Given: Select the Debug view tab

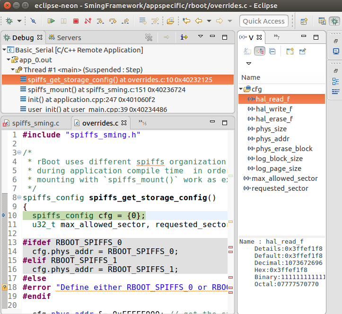Looking at the screenshot, I should pyautogui.click(x=23, y=38).
